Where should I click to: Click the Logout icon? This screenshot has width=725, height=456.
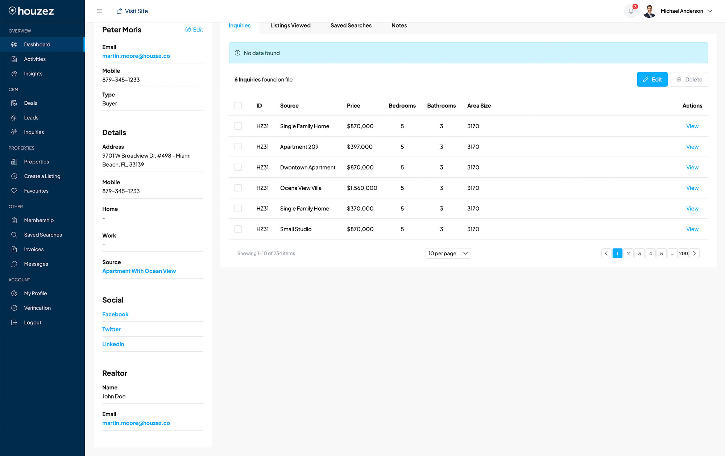(14, 323)
